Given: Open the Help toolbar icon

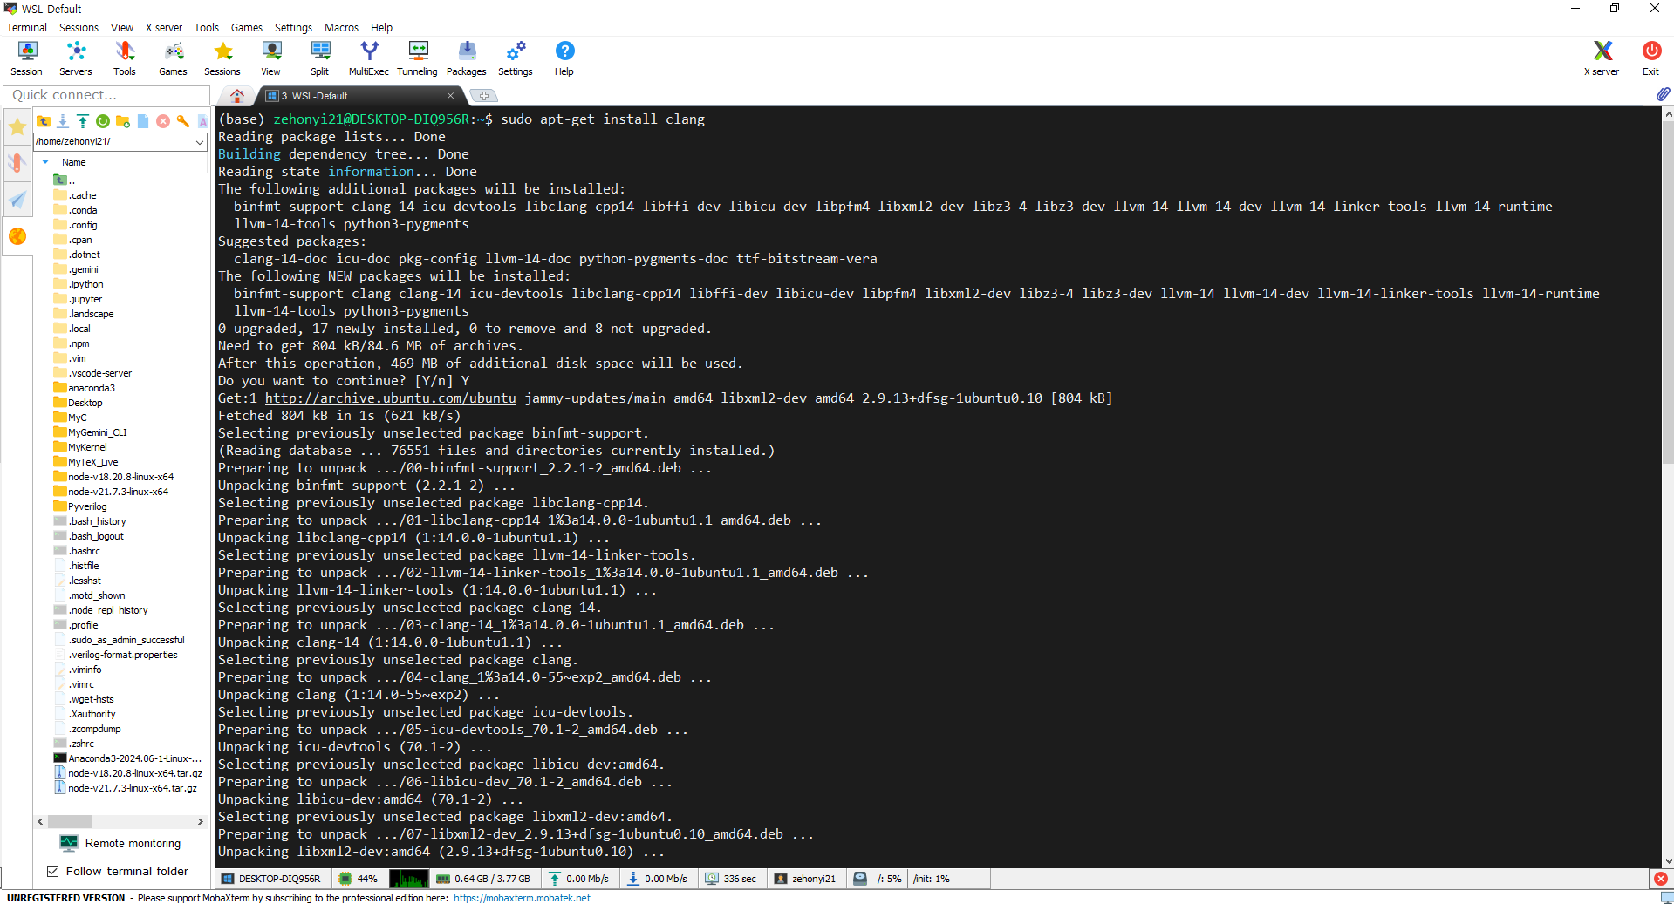Looking at the screenshot, I should click(564, 58).
